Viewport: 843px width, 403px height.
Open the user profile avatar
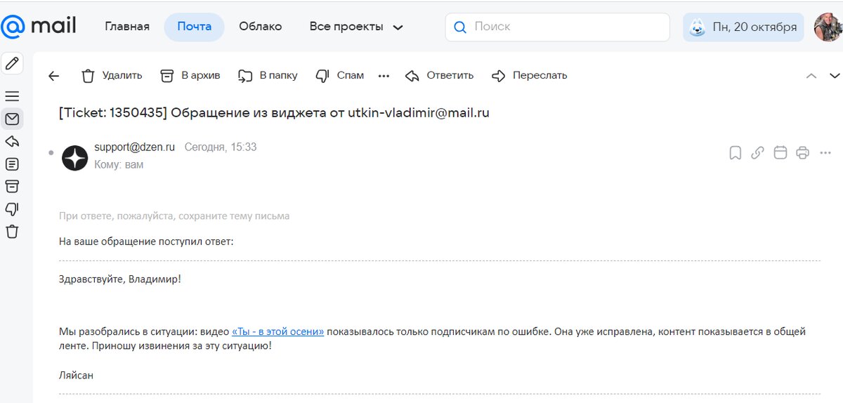point(828,27)
